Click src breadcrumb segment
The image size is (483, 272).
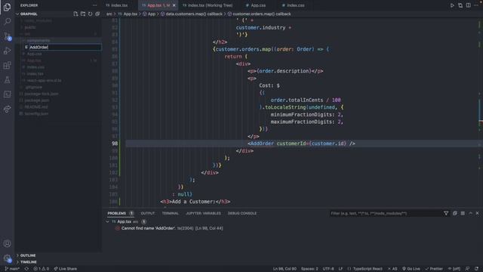coord(109,14)
